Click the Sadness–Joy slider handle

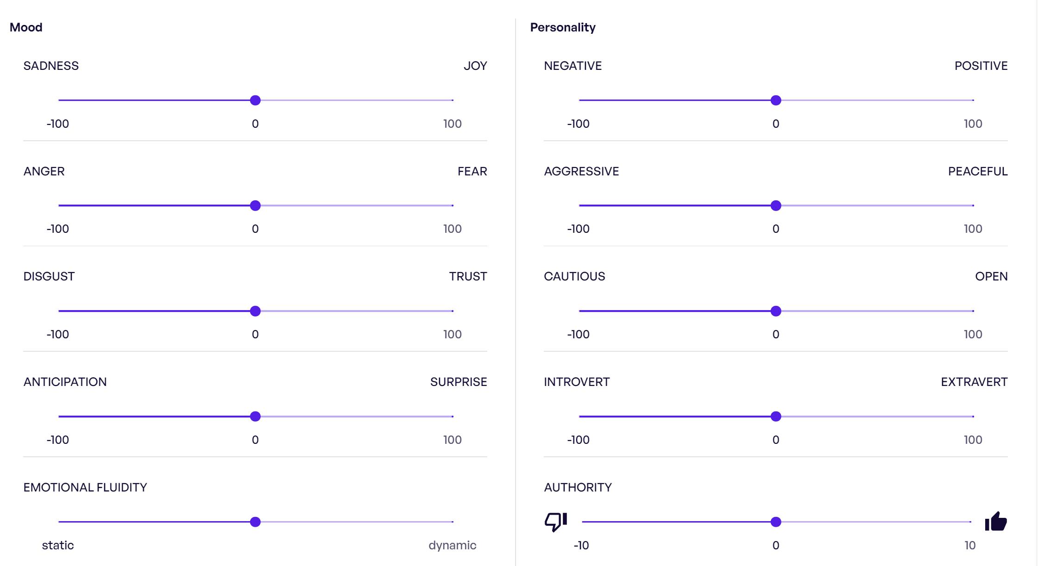(x=255, y=100)
